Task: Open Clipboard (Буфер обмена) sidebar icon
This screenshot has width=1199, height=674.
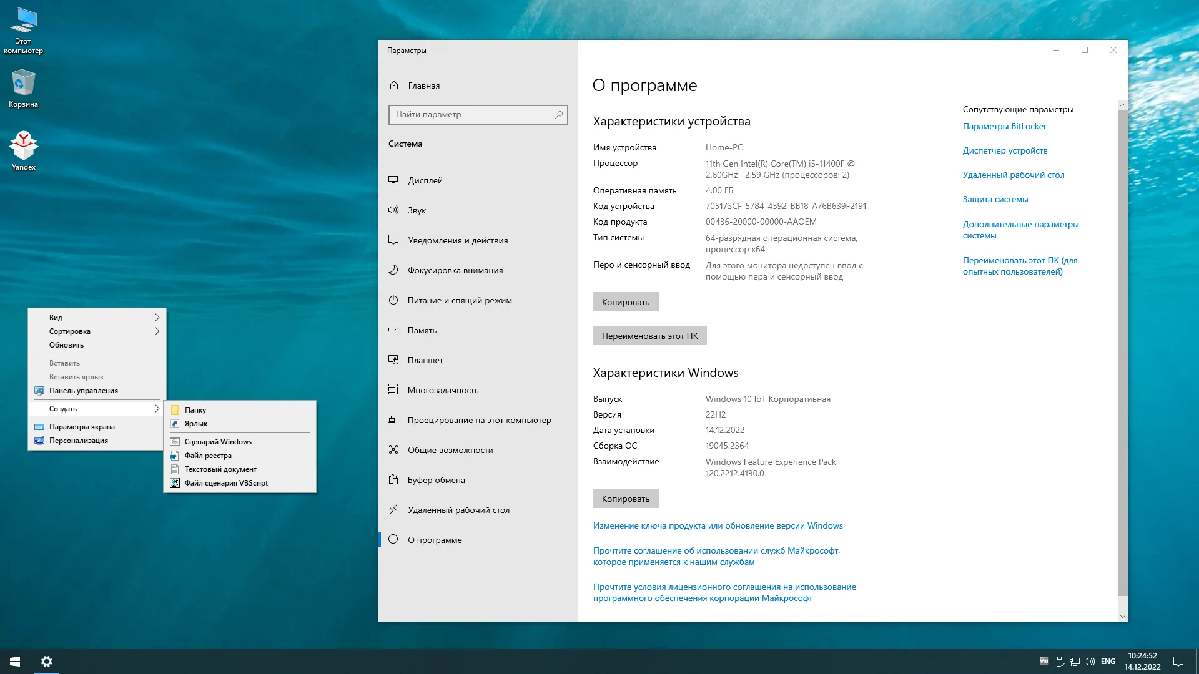Action: (x=393, y=479)
